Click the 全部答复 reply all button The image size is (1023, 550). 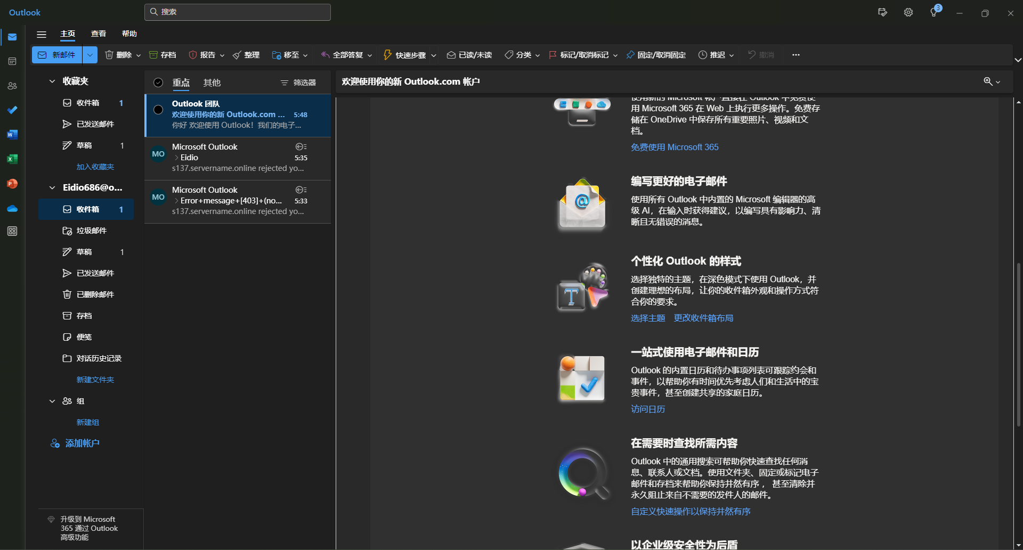[x=342, y=55]
